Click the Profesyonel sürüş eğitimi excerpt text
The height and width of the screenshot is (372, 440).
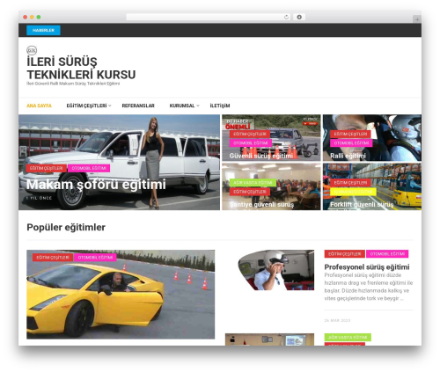[x=369, y=287]
